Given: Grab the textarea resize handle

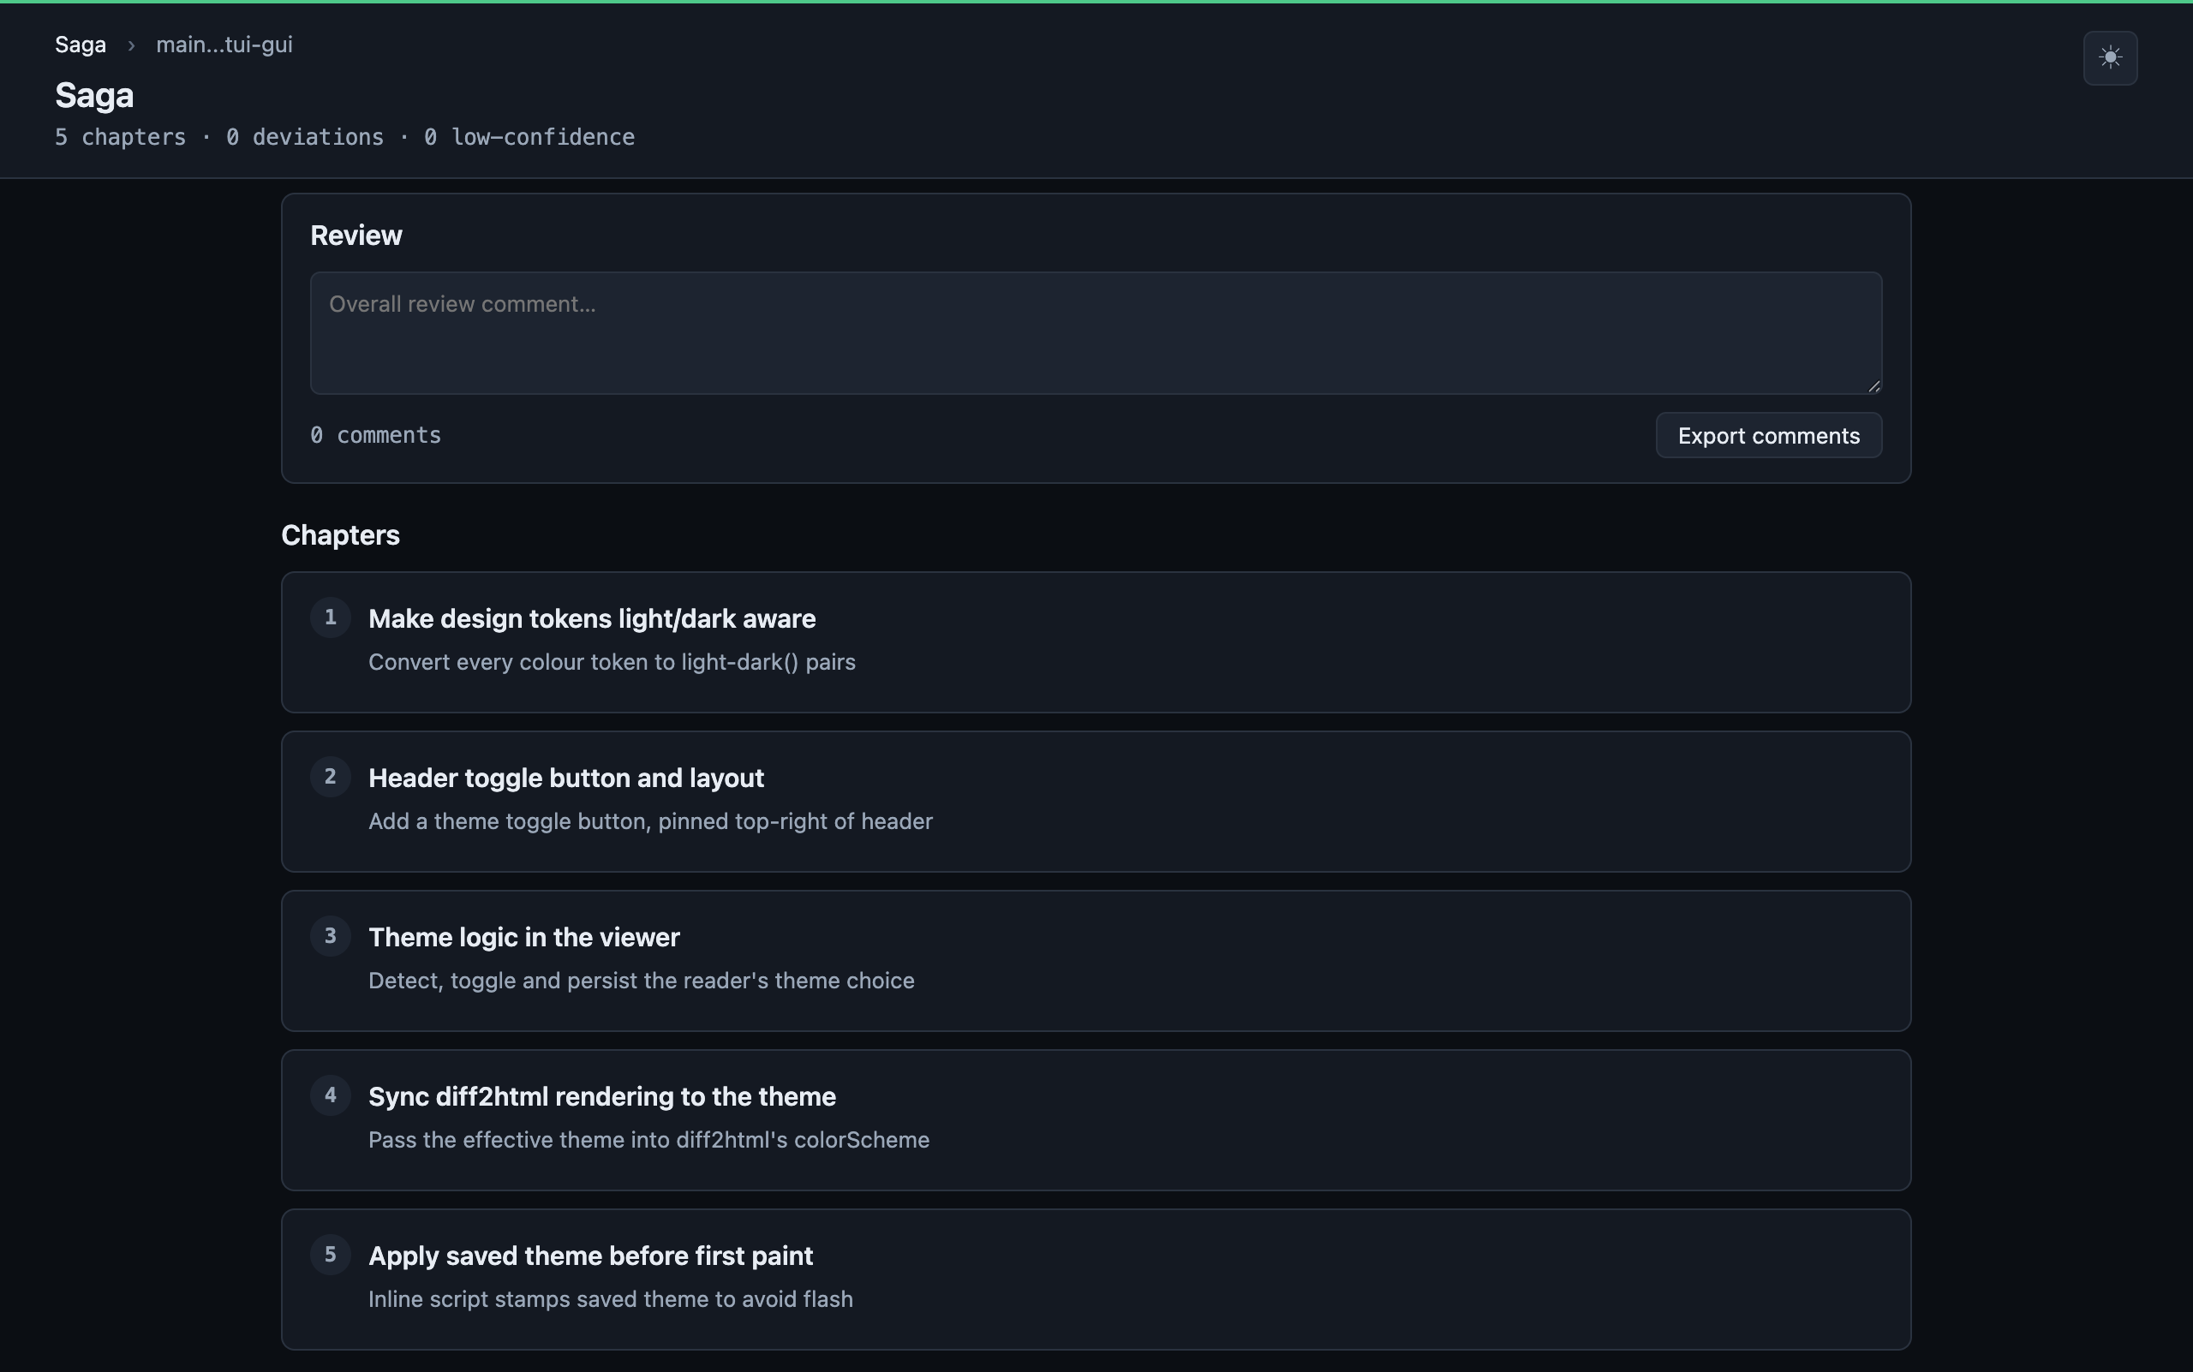Looking at the screenshot, I should click(x=1873, y=385).
